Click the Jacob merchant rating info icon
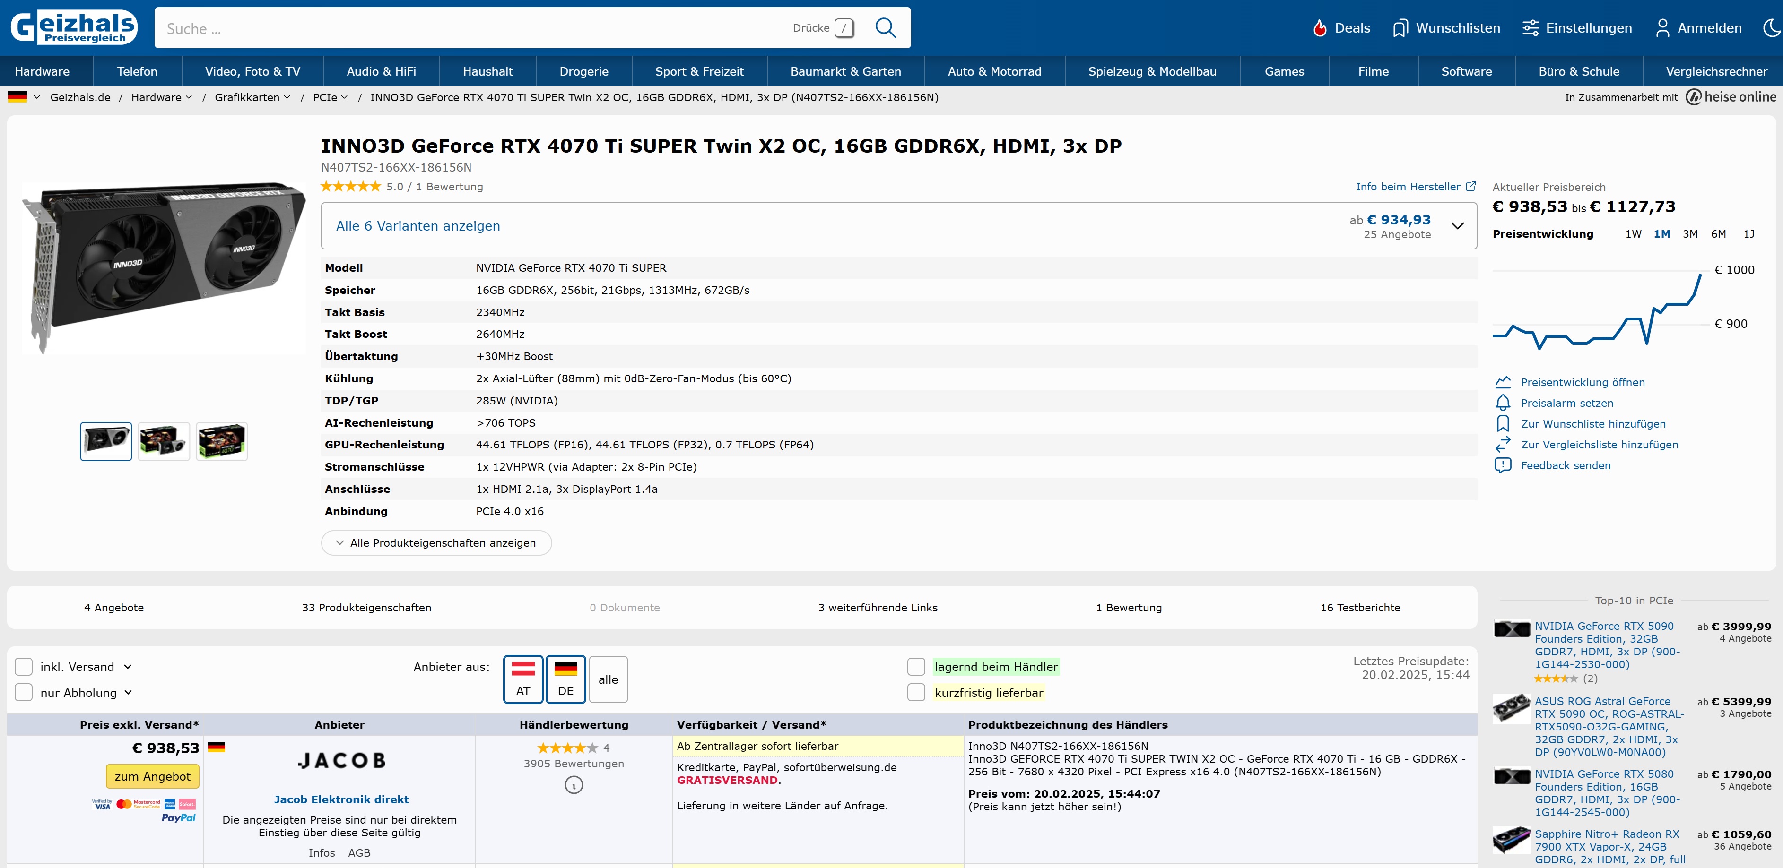Screen dimensions: 1783x868 coord(574,785)
